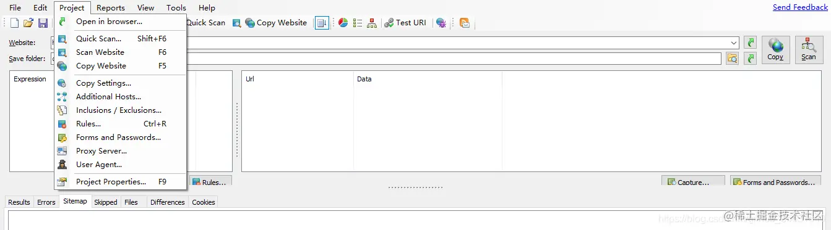Click the New project toolbar icon
Screen dimensions: 831x230
click(15, 23)
